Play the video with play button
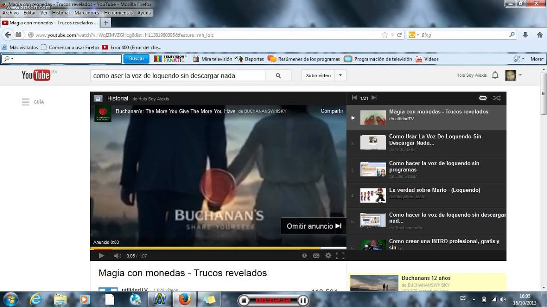 click(x=101, y=256)
